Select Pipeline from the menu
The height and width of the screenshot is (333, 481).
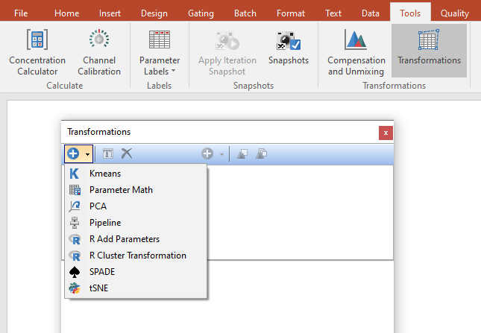(x=136, y=223)
